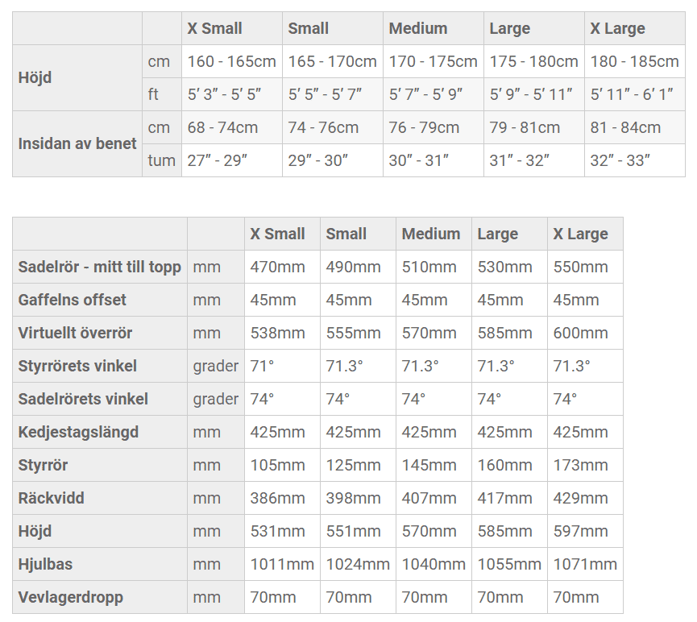Select the "tum" unit cell

point(161,160)
